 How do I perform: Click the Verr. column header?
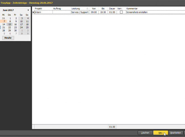tap(121, 9)
